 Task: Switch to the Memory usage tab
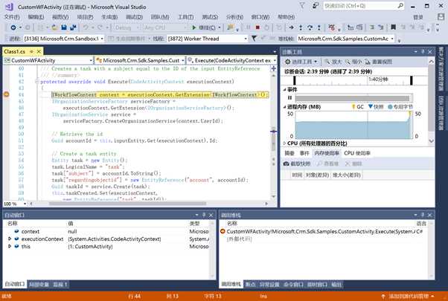click(327, 153)
